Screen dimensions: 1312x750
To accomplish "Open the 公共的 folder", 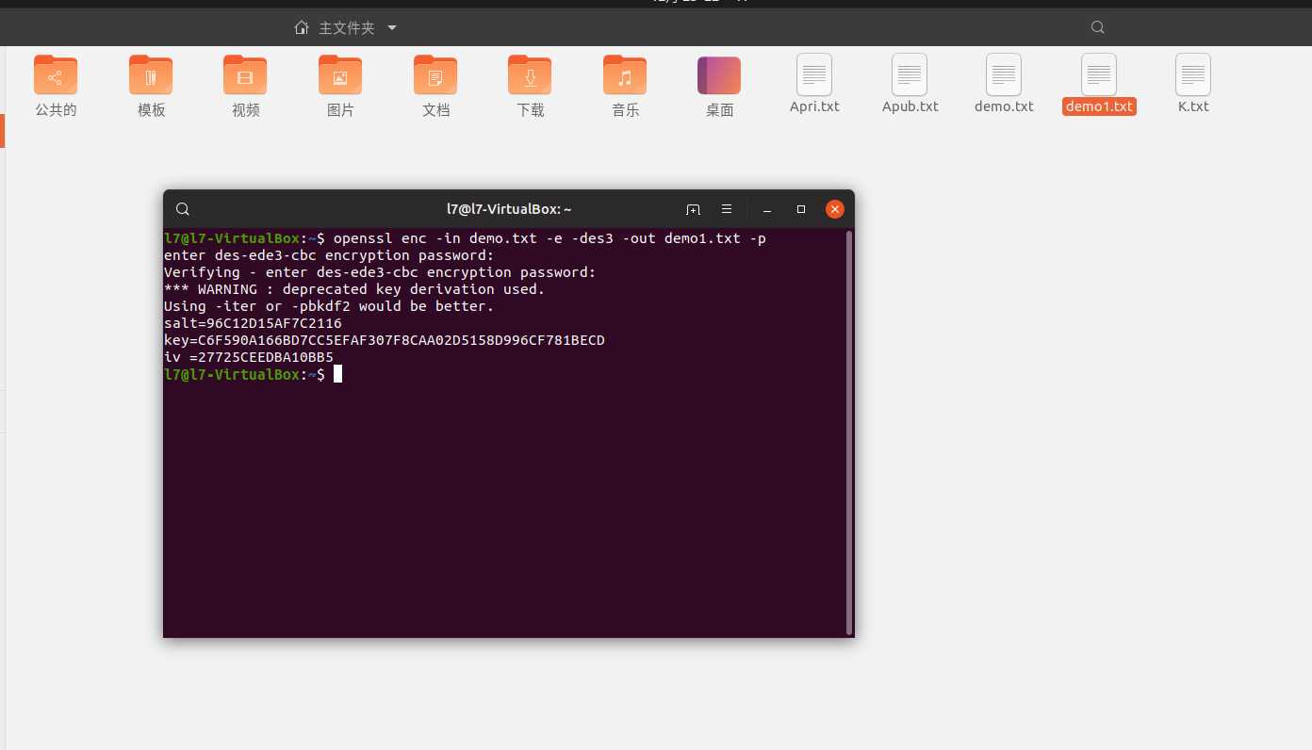I will [x=56, y=75].
